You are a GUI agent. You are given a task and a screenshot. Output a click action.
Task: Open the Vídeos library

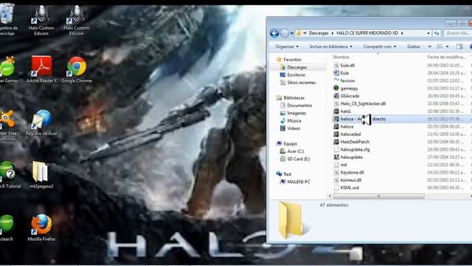point(294,129)
